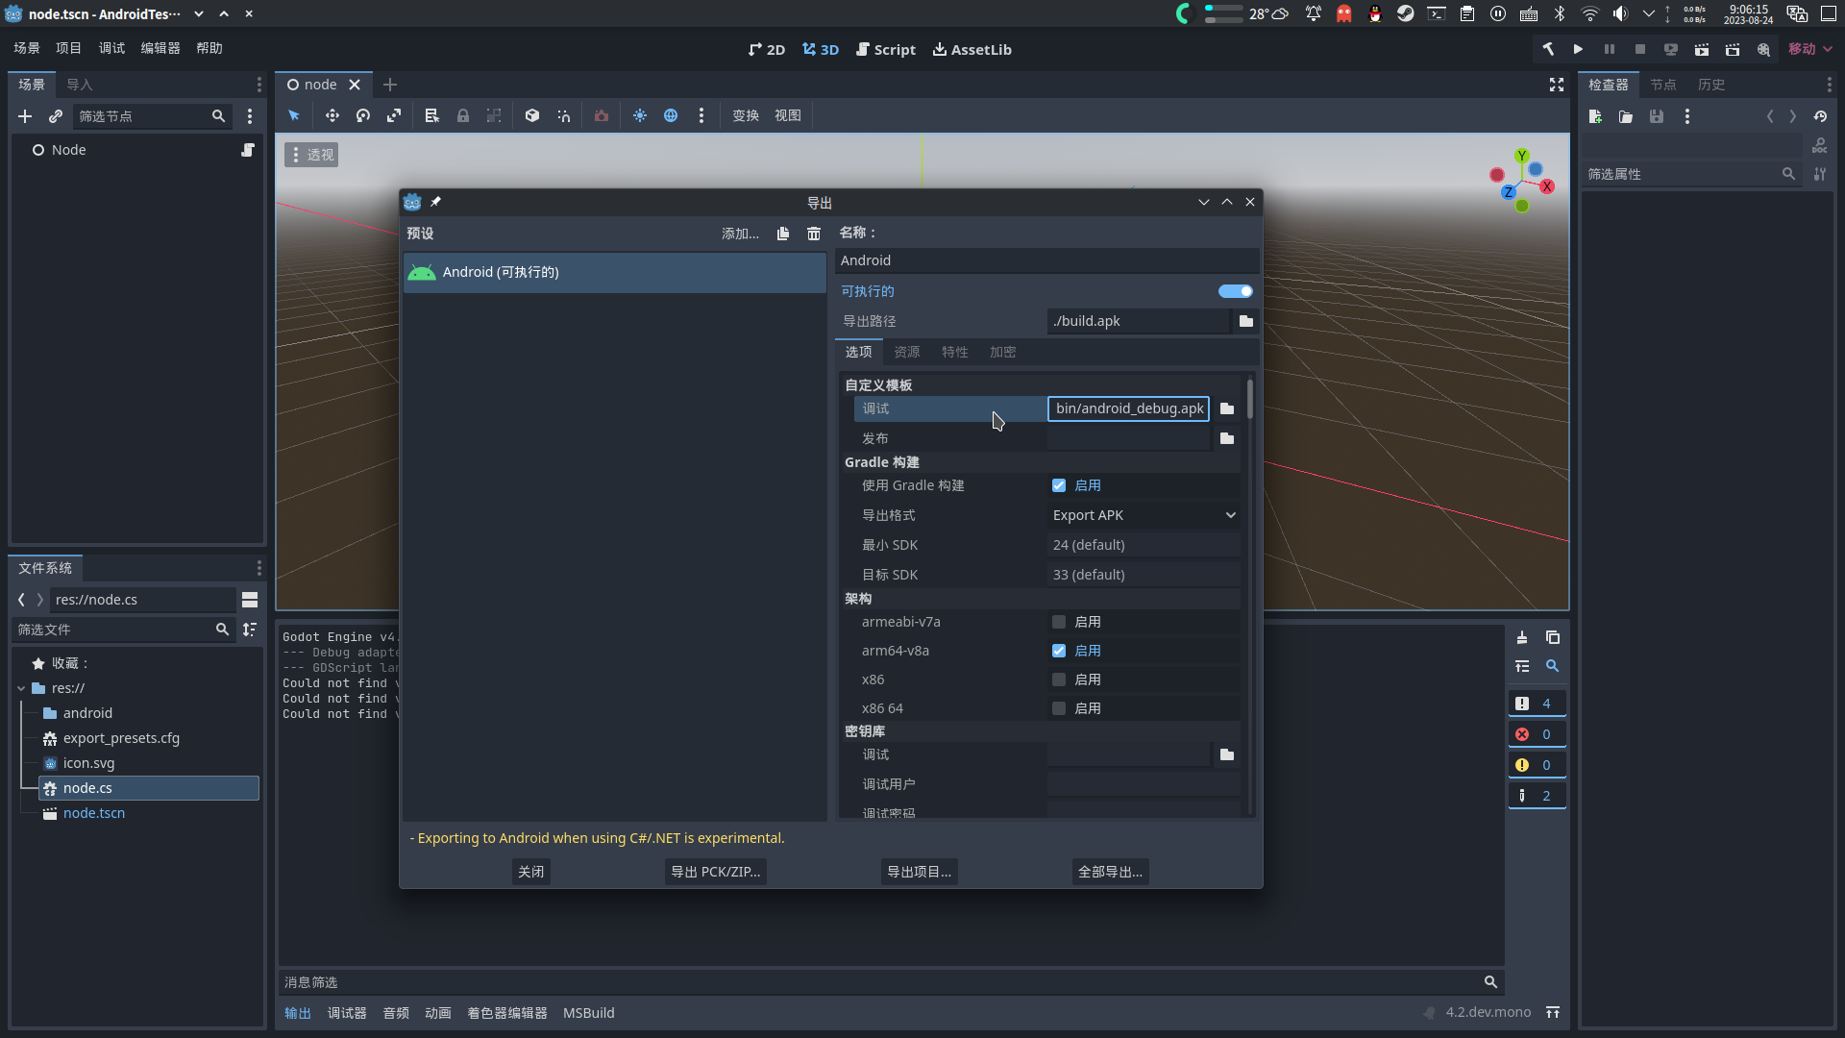Open the Export APK format dropdown
The height and width of the screenshot is (1038, 1845).
tap(1143, 515)
